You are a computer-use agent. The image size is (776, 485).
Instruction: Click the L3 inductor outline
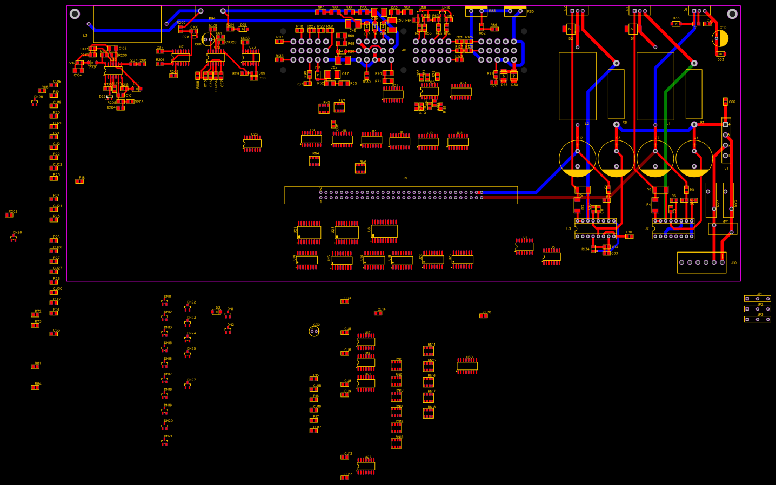pos(128,24)
